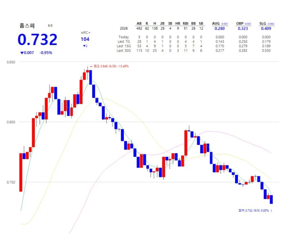This screenshot has width=283, height=234.
Task: Click the HR column header
Action: 178,24
